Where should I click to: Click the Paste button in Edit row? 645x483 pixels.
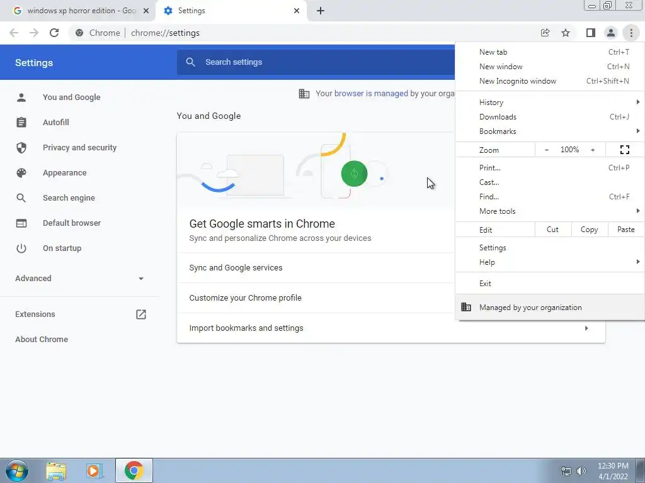click(625, 230)
